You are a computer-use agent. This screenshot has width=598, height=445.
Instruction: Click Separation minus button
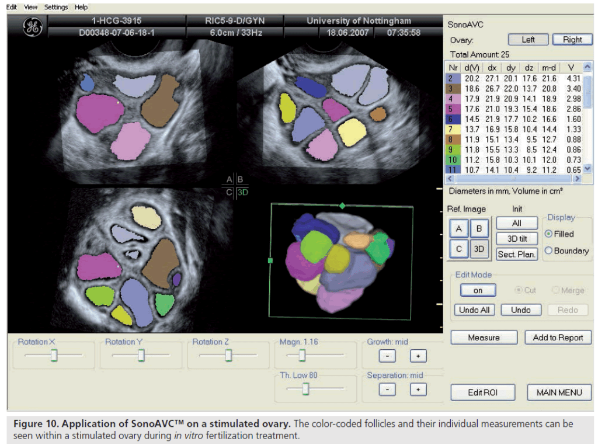click(388, 390)
